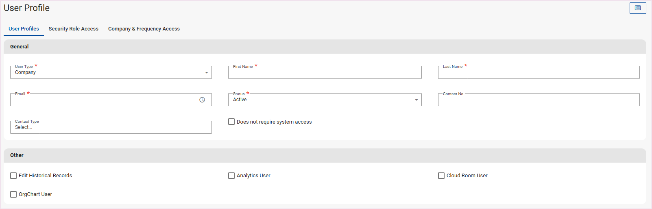Image resolution: width=652 pixels, height=209 pixels.
Task: Check the Analytics User option
Action: pyautogui.click(x=231, y=176)
